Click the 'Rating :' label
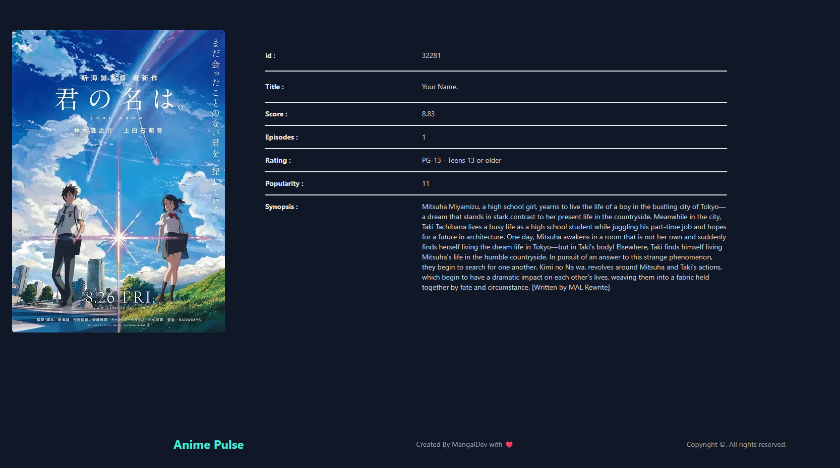 278,160
